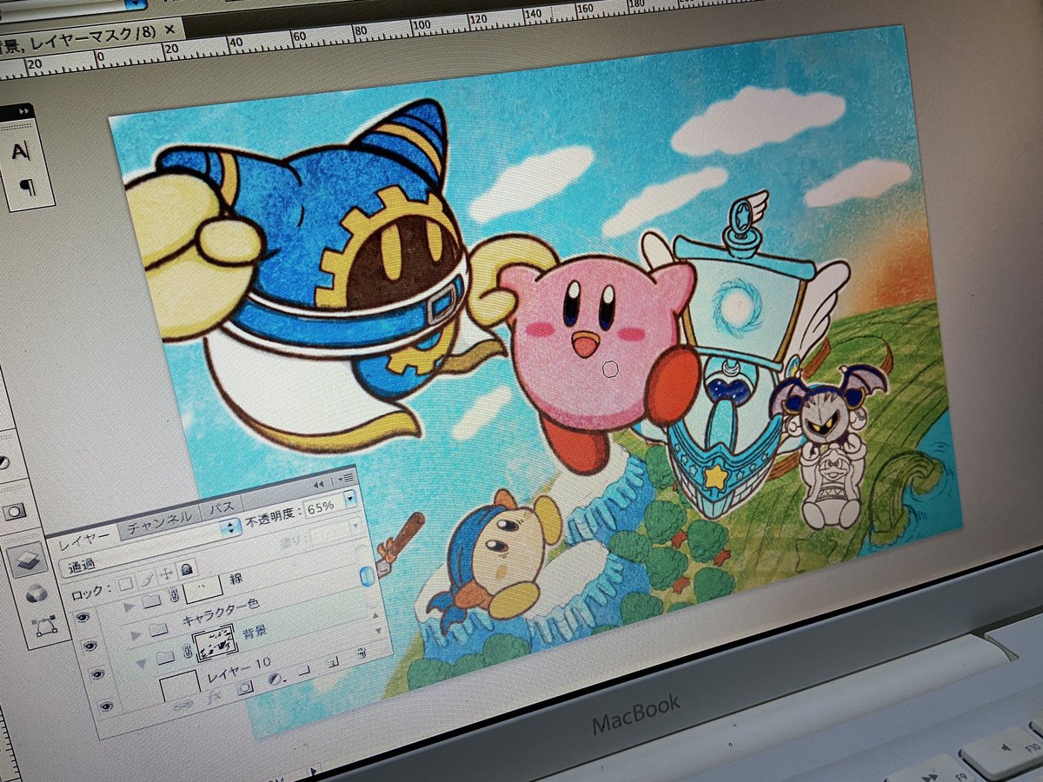Click the lock all icon
This screenshot has height=782, width=1043.
tap(185, 569)
